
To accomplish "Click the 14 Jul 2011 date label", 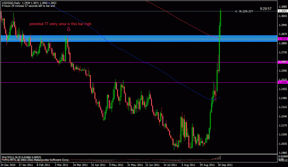I will coord(170,165).
